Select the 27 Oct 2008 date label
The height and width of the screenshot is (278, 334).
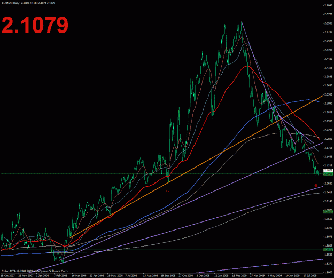tap(186, 276)
